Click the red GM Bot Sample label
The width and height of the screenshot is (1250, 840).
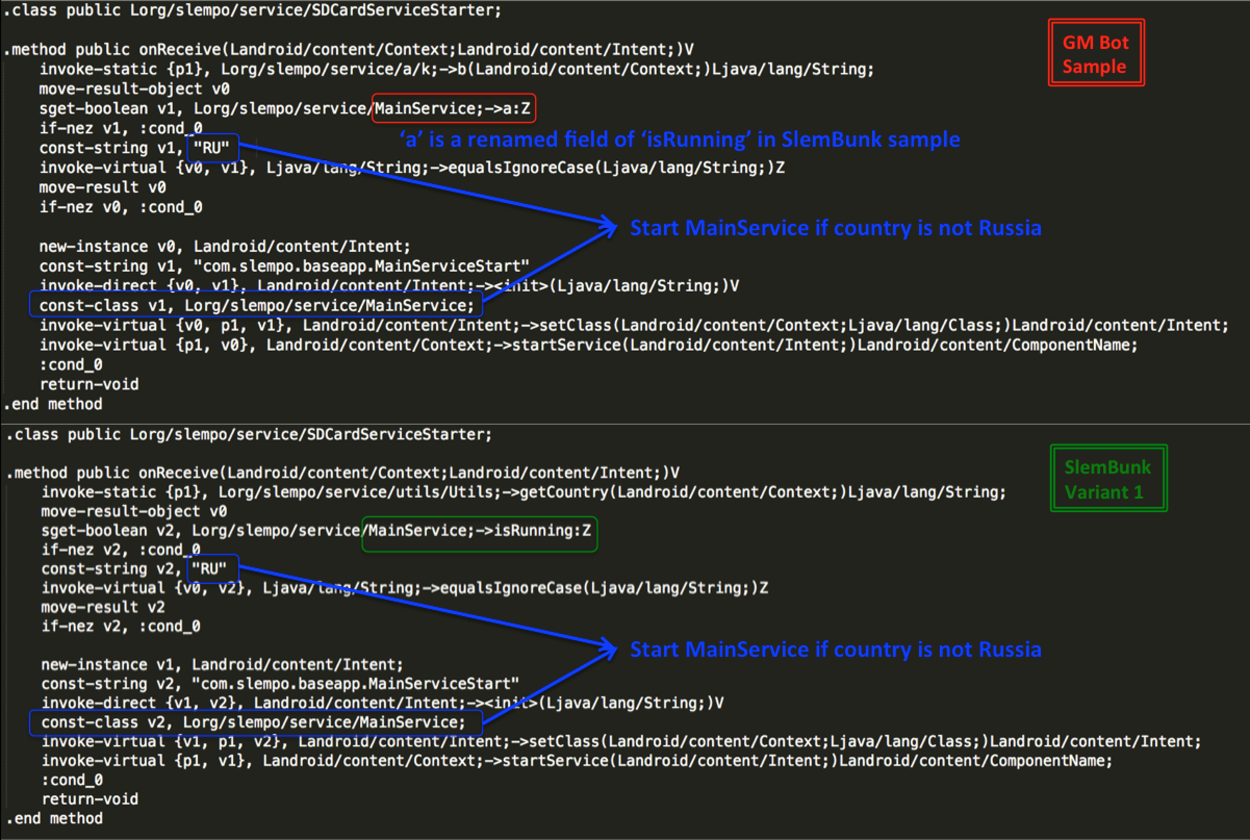click(1096, 53)
